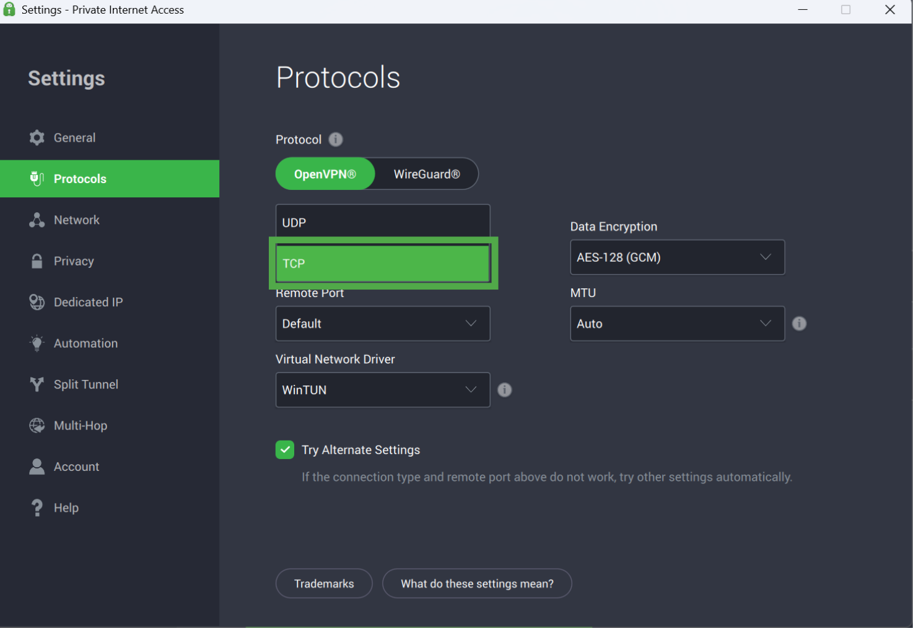Image resolution: width=913 pixels, height=628 pixels.
Task: Click the Dedicated IP globe icon
Action: click(37, 302)
